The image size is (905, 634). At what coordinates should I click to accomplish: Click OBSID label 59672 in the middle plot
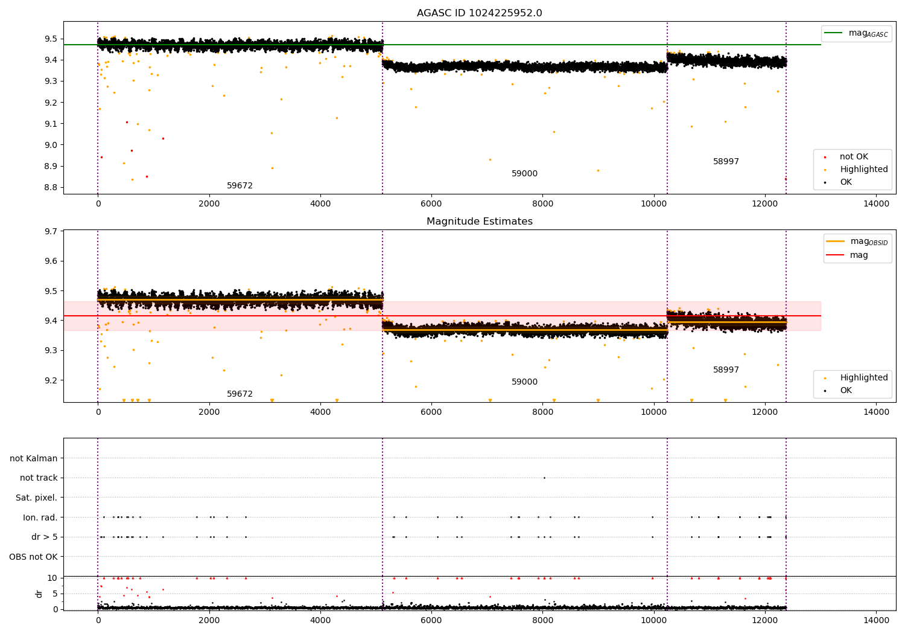[240, 394]
